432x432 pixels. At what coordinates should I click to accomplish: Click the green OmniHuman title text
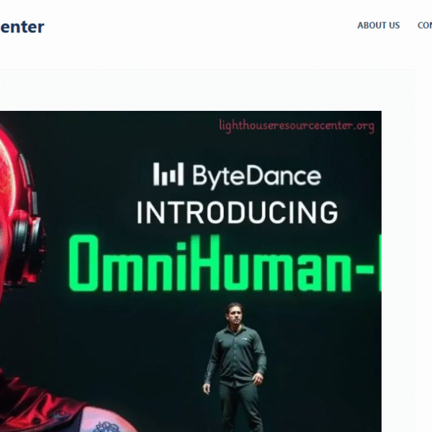click(x=225, y=263)
